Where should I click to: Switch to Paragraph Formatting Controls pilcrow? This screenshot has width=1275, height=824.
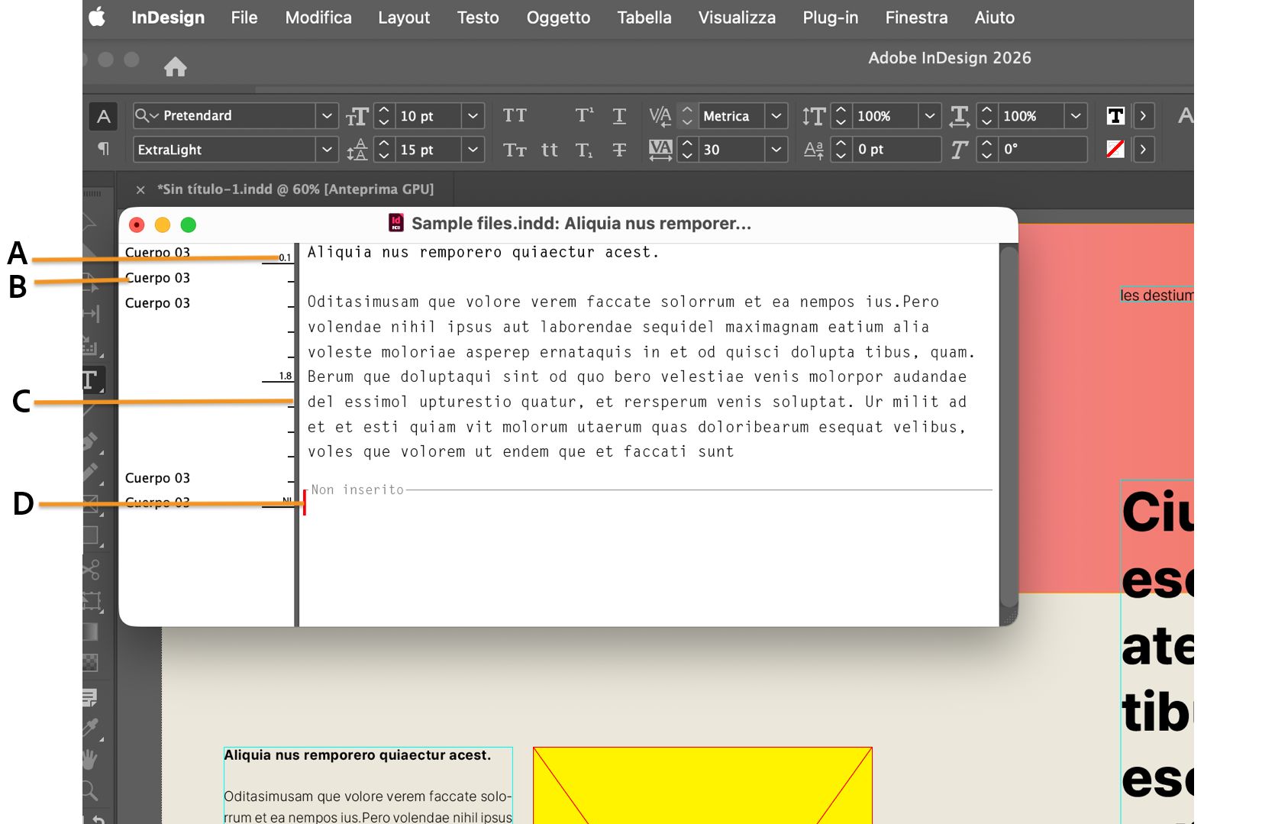pyautogui.click(x=104, y=149)
